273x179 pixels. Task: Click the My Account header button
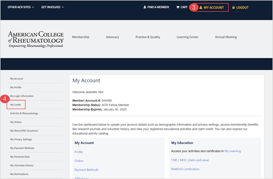pos(211,7)
